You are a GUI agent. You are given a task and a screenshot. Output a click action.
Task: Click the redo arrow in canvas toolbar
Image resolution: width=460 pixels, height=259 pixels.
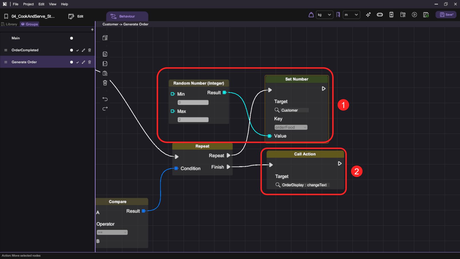pos(105,109)
